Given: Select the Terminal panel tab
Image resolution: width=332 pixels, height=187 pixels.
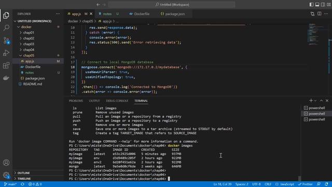Looking at the screenshot, I should coord(141,101).
